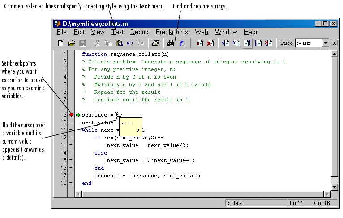This screenshot has width=343, height=218.
Task: Click the horizontal scrollbar right arrow
Action: [x=327, y=194]
